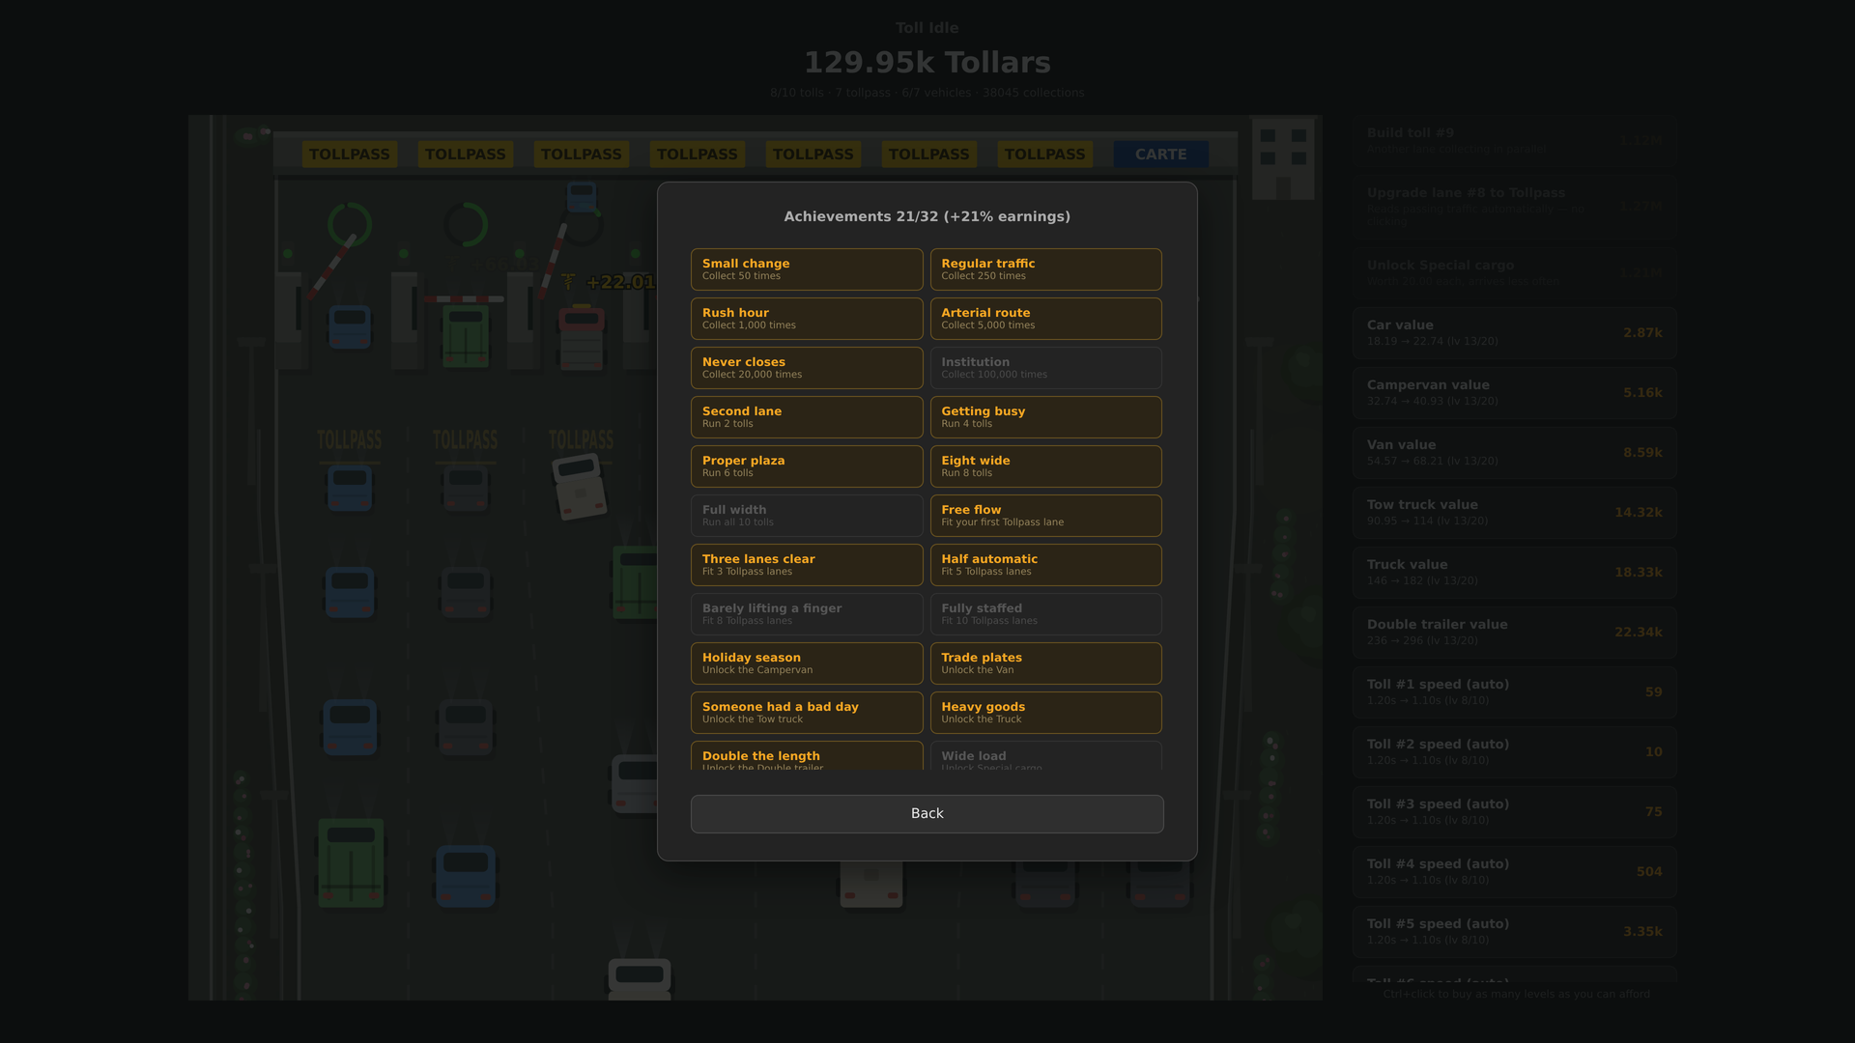Image resolution: width=1855 pixels, height=1043 pixels.
Task: Click the toll office building icon
Action: tap(1283, 158)
